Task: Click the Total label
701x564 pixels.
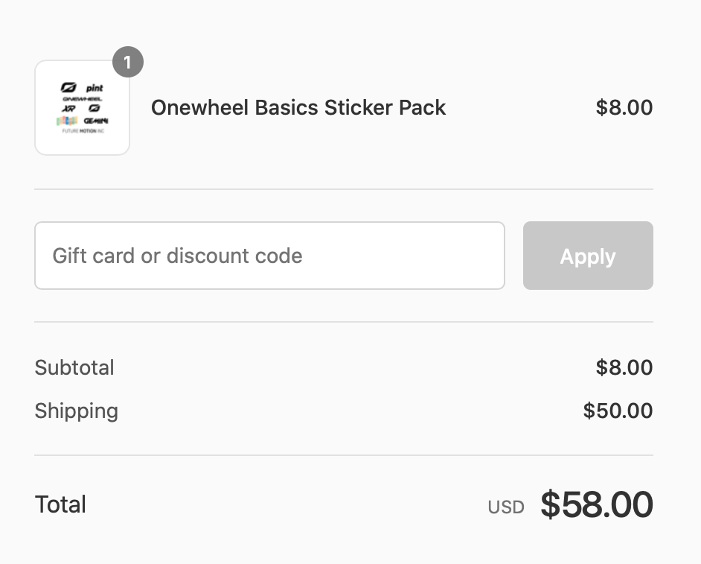Action: [x=60, y=504]
